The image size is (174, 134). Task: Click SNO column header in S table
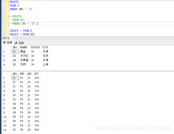[x=15, y=47]
